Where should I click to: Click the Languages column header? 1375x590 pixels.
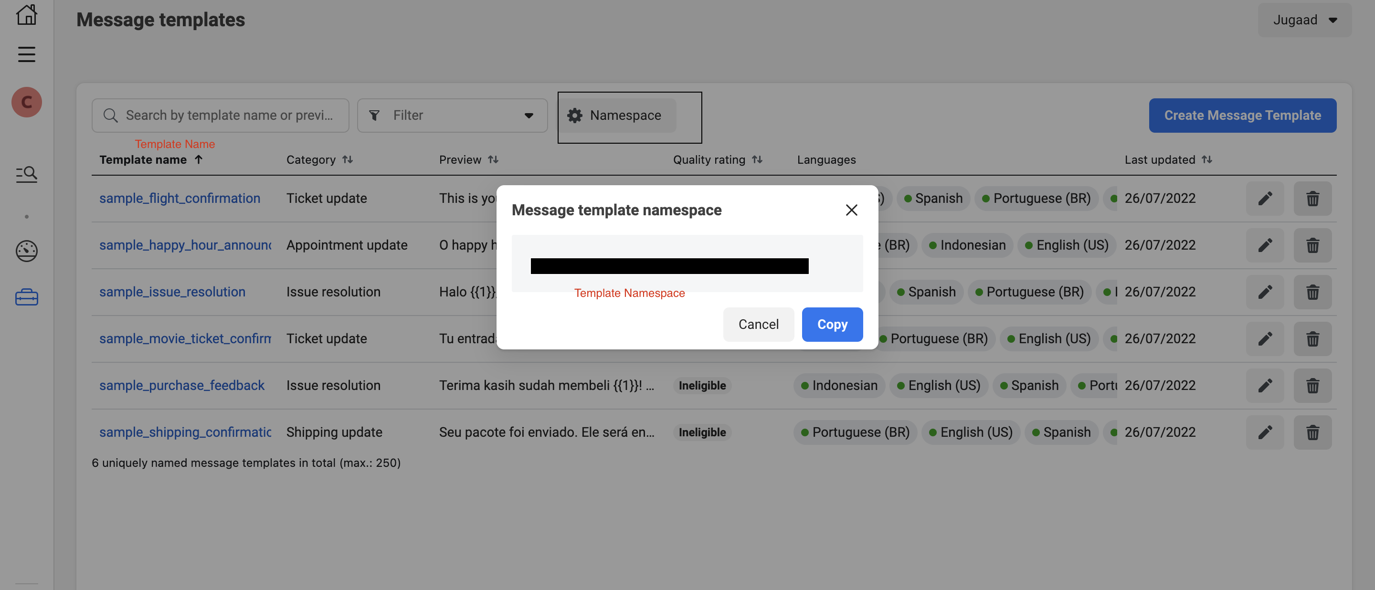pyautogui.click(x=826, y=159)
